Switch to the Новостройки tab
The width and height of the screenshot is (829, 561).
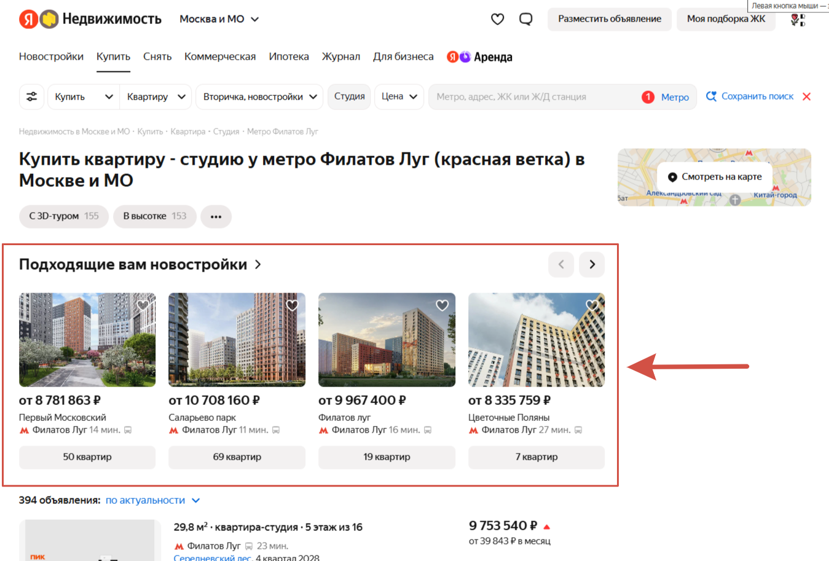(x=51, y=57)
